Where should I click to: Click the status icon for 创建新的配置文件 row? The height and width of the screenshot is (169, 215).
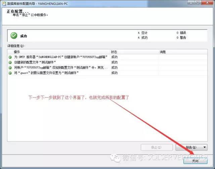point(10,62)
